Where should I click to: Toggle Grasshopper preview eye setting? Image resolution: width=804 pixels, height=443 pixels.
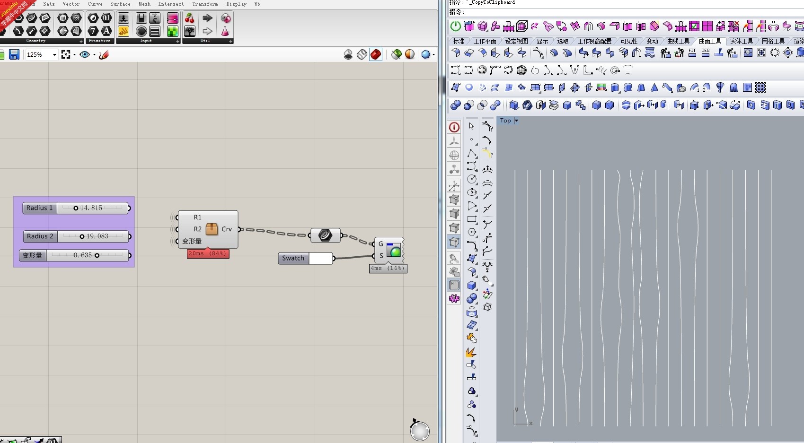[85, 54]
